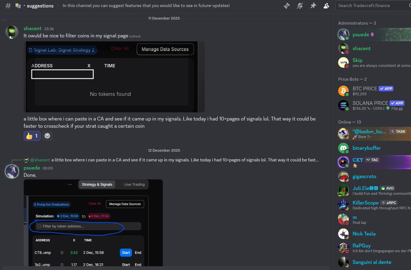This screenshot has width=411, height=270.
Task: Click avatar of member named m
Action: [344, 219]
